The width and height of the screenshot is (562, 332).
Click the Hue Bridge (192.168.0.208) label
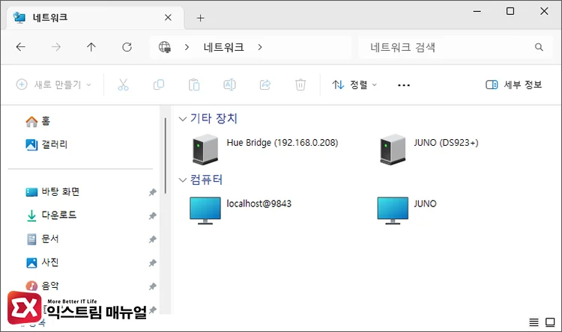pos(282,143)
